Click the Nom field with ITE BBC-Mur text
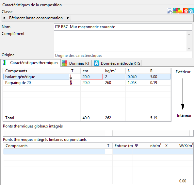The width and height of the screenshot is (194, 185). coord(123,27)
